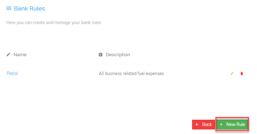Screen dimensions: 257x134
Task: Click the word 'expenses' in Petrol description
Action: tap(155, 74)
